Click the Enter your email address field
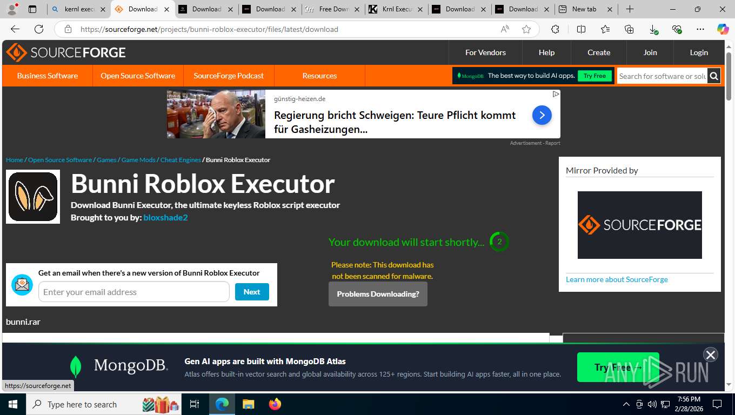Screen dimensions: 735x415 point(134,292)
